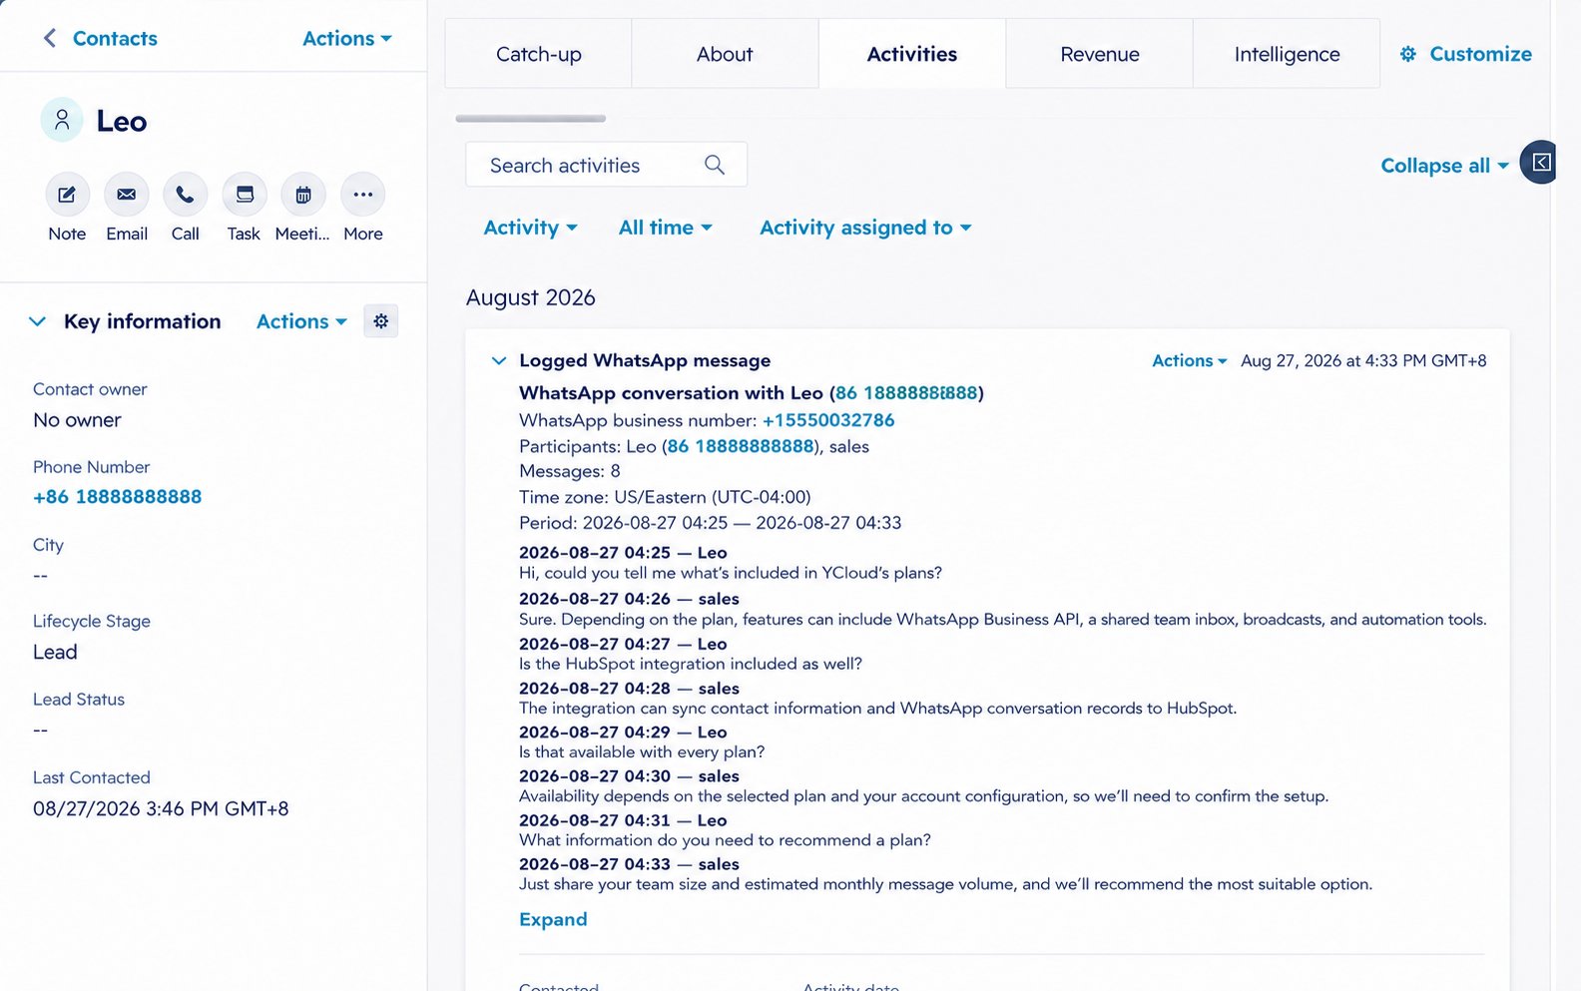Select the Activities tab
The width and height of the screenshot is (1581, 991).
click(x=911, y=54)
